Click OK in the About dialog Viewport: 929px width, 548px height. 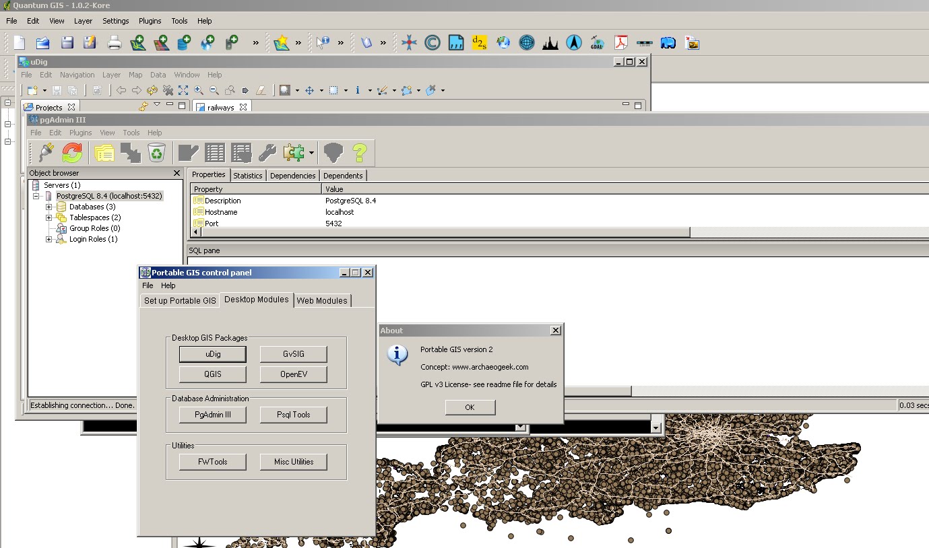(x=470, y=407)
